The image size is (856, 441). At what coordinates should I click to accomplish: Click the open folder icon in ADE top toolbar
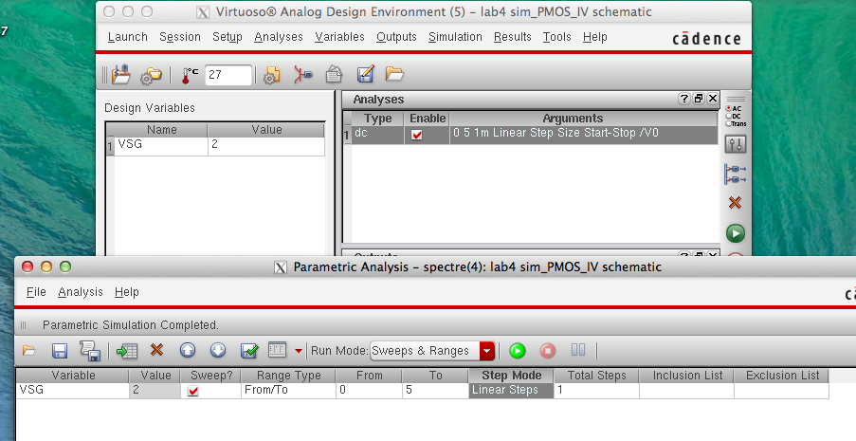tap(394, 73)
